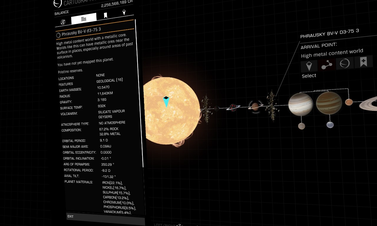377x226 pixels.
Task: Select the small dark first planet
Action: point(217,109)
